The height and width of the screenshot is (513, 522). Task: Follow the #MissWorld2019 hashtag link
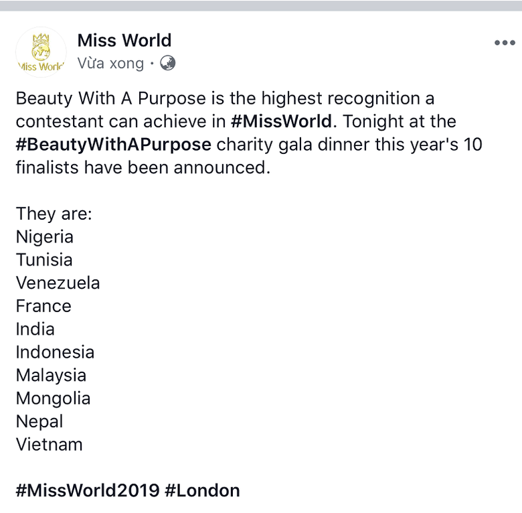[x=88, y=490]
